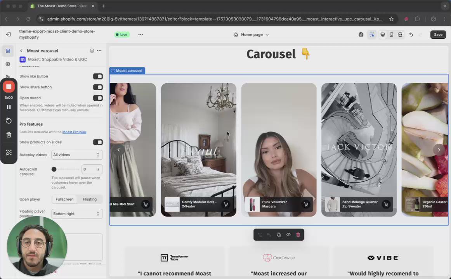Select Fullscreen open player option
This screenshot has height=279, width=451.
click(x=64, y=199)
